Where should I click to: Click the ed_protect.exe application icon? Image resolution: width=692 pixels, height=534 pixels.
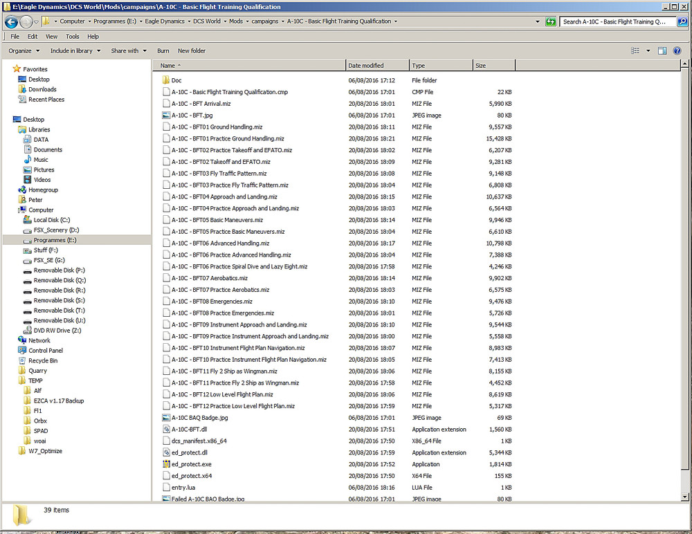tap(166, 464)
